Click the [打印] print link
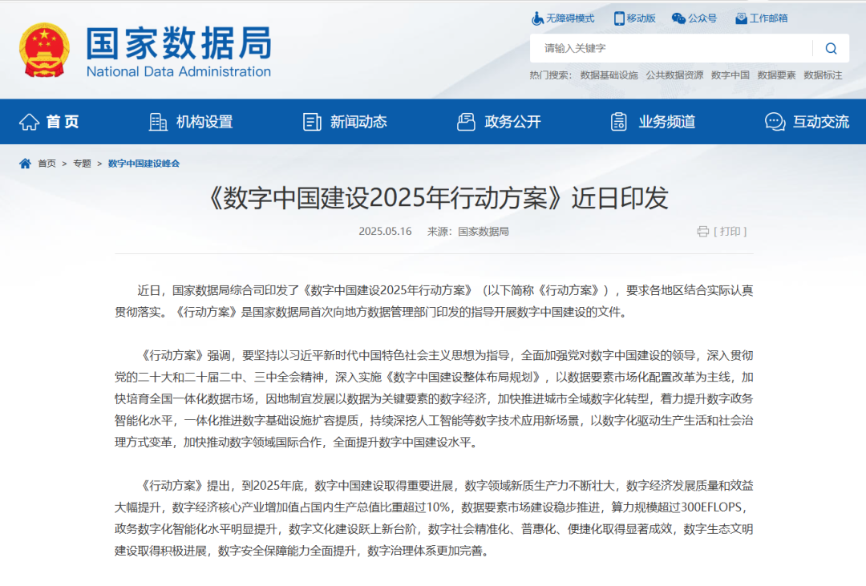 point(730,231)
